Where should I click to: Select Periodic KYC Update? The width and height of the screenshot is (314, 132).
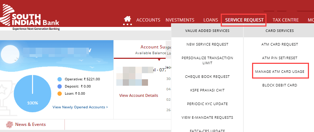pos(207,104)
